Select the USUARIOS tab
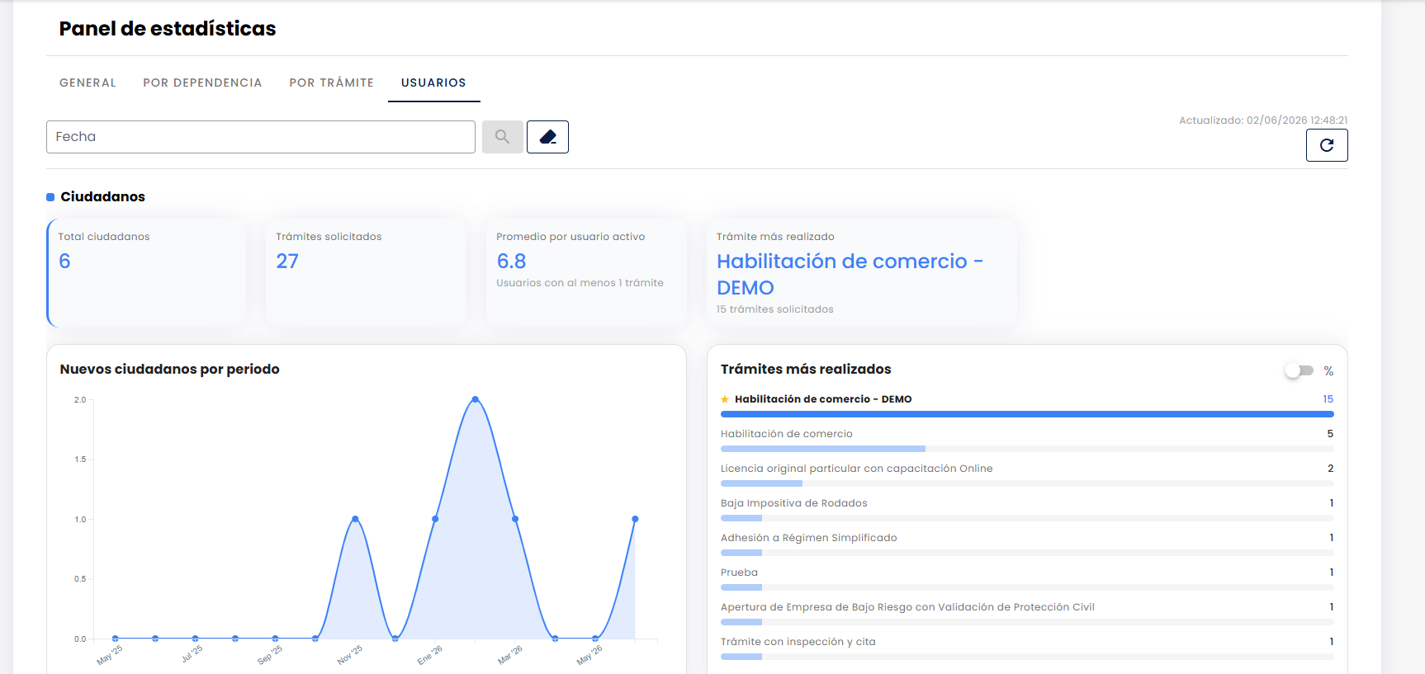 point(433,82)
